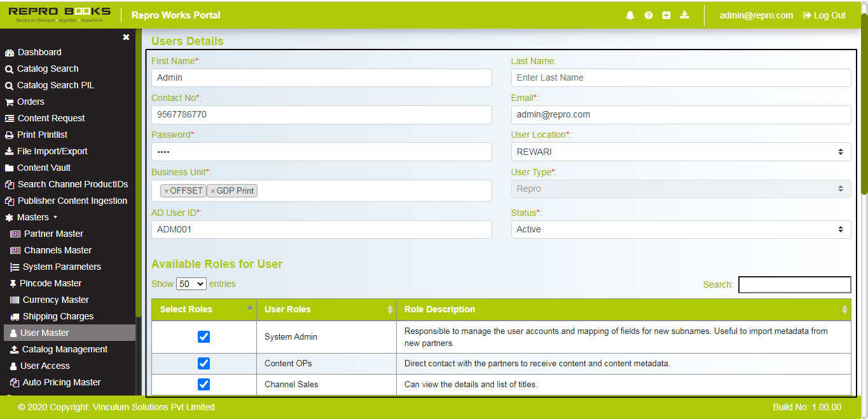Image resolution: width=868 pixels, height=419 pixels.
Task: Uncheck the System Admin role checkbox
Action: click(203, 336)
